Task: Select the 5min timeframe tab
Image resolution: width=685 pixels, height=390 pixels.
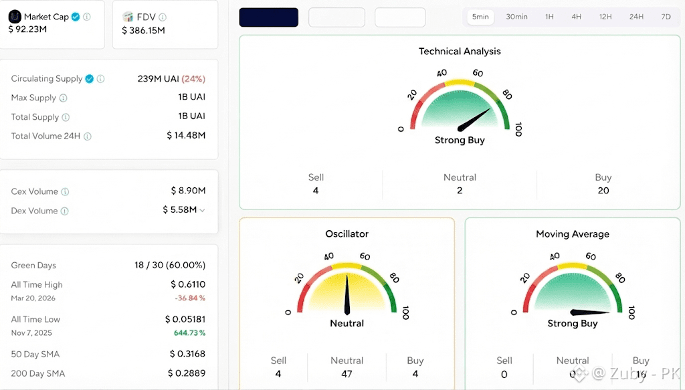Action: (x=480, y=17)
